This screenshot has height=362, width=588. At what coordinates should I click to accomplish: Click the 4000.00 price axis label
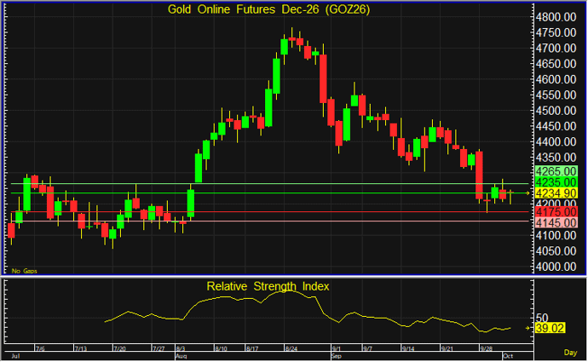[x=556, y=267]
